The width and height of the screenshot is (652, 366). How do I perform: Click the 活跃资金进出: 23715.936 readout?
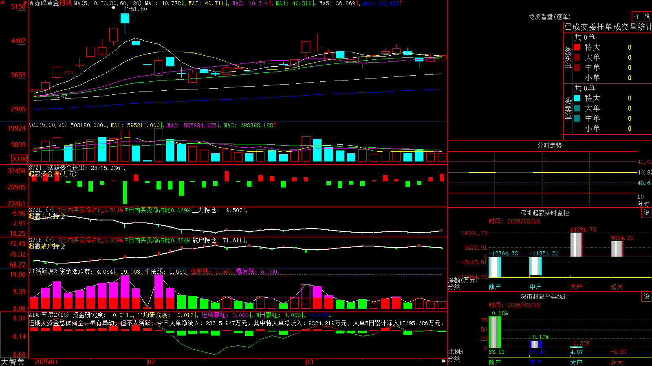tap(86, 168)
